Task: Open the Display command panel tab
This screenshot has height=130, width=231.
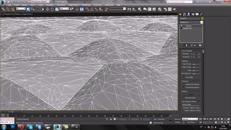Action: [197, 14]
